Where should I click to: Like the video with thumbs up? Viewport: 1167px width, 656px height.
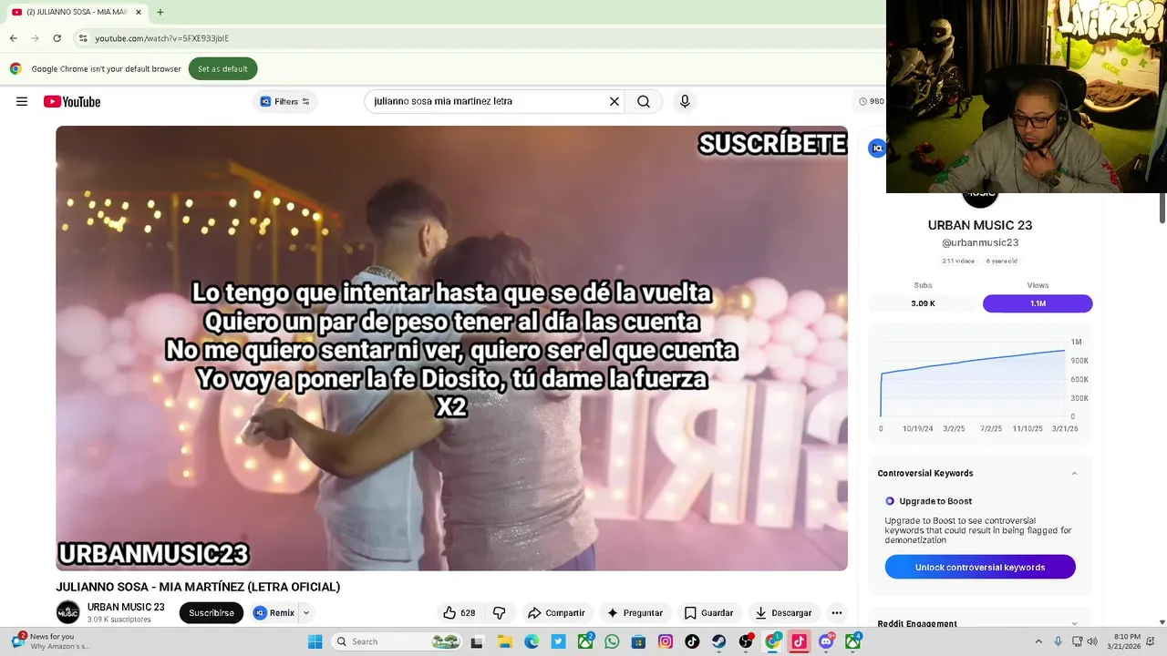click(460, 613)
